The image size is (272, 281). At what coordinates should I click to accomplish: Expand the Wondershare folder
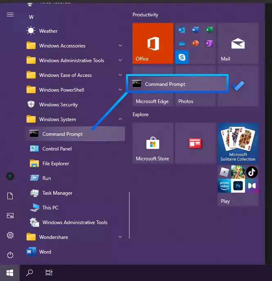[75, 237]
